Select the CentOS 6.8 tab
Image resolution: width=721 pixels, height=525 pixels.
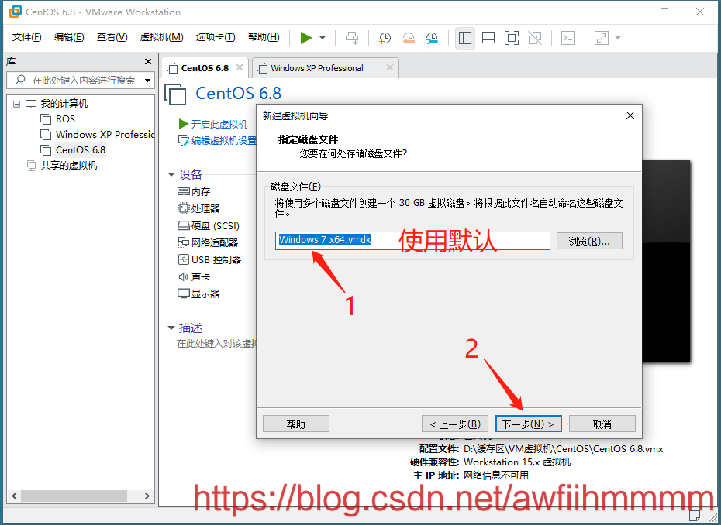tap(205, 68)
